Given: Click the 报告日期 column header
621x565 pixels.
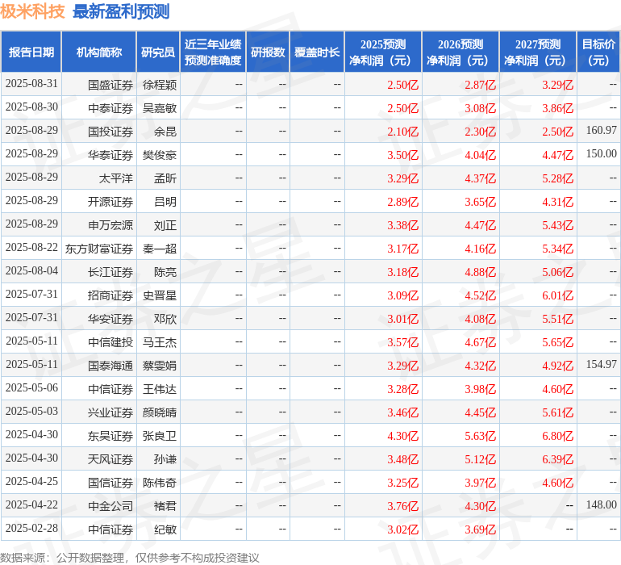Looking at the screenshot, I should coord(31,52).
